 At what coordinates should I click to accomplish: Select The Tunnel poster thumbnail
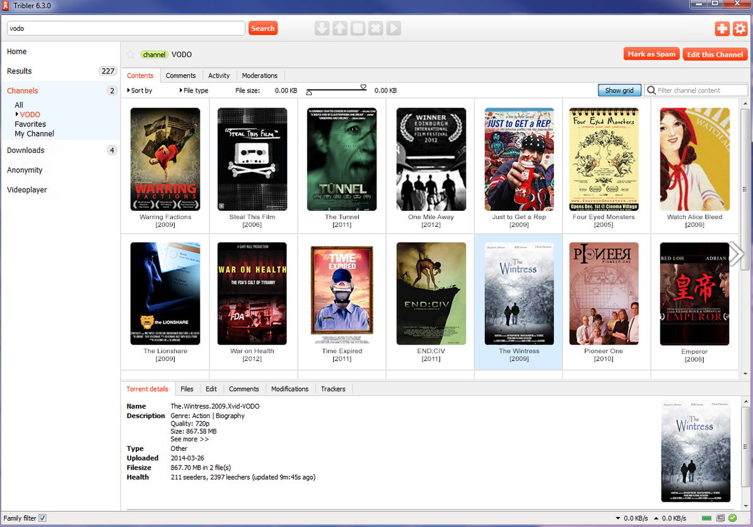point(342,159)
